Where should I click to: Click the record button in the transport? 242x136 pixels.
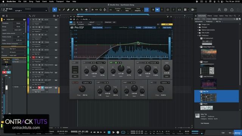[x=118, y=132]
